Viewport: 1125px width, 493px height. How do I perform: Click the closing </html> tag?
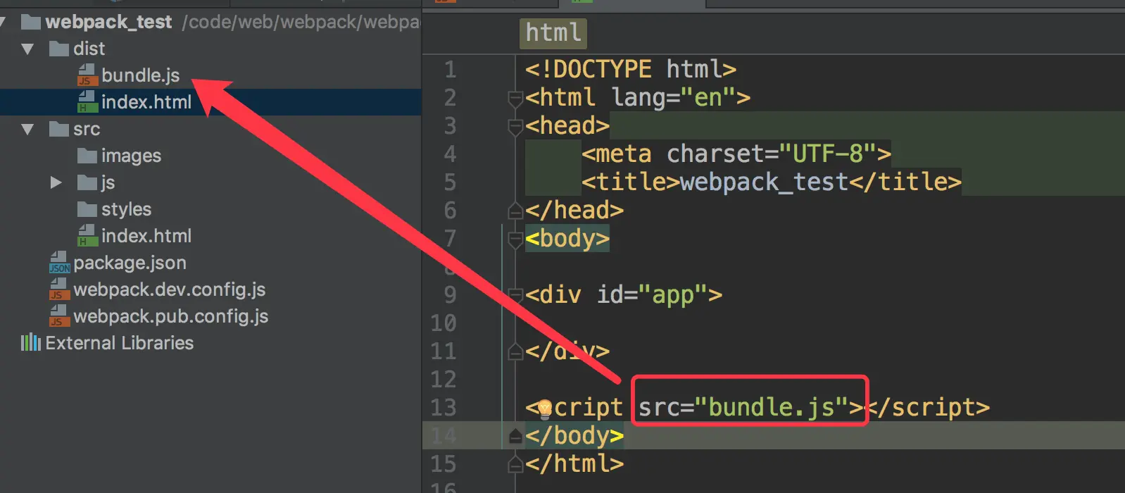574,464
